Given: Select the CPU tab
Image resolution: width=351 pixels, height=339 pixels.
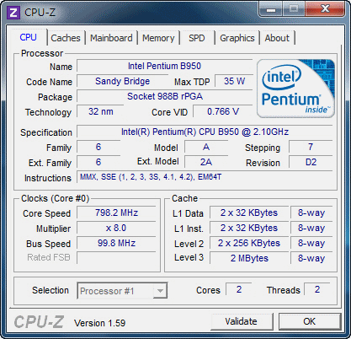Looking at the screenshot, I should click(x=28, y=37).
